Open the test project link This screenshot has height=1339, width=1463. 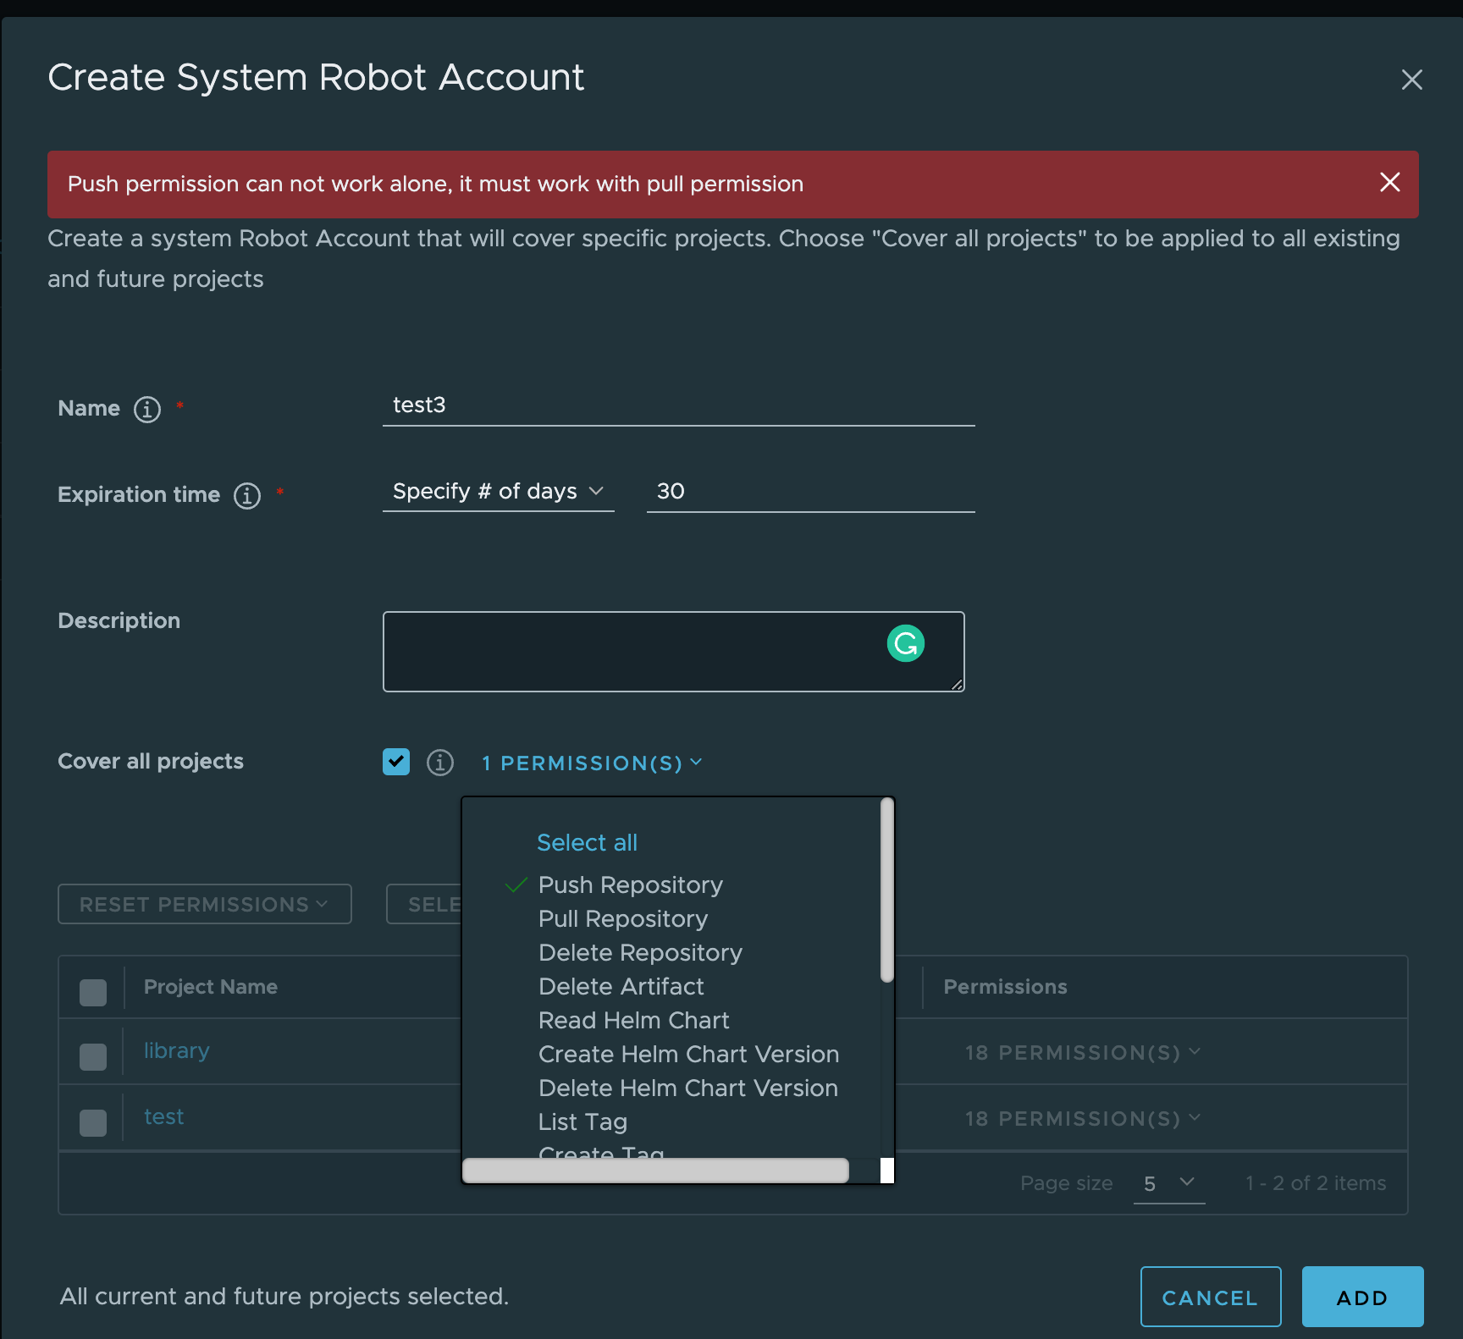click(x=163, y=1117)
